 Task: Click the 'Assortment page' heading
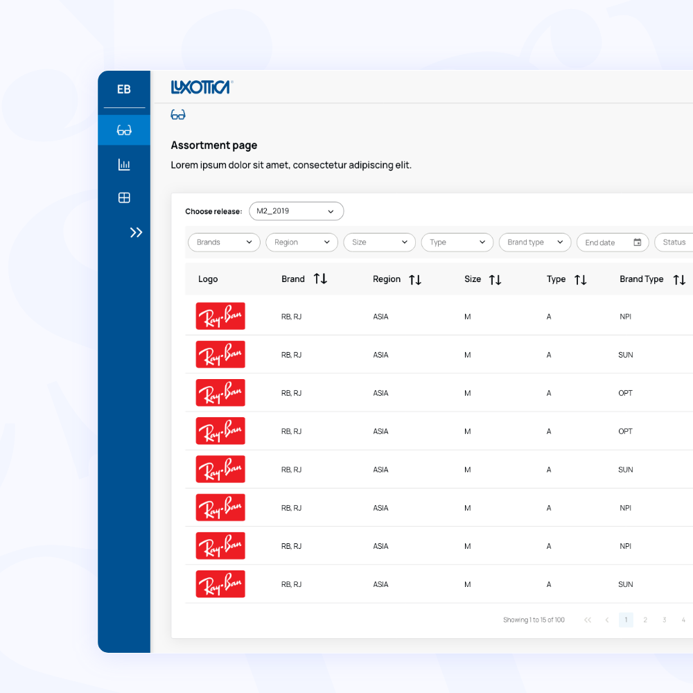point(214,146)
